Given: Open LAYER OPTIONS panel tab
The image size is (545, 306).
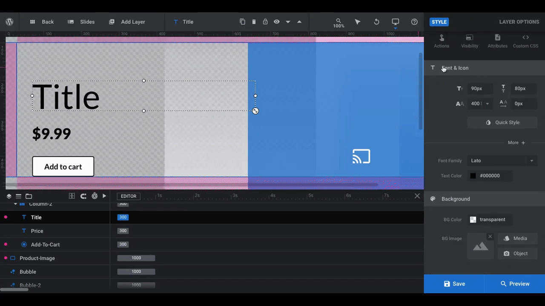Looking at the screenshot, I should (519, 22).
